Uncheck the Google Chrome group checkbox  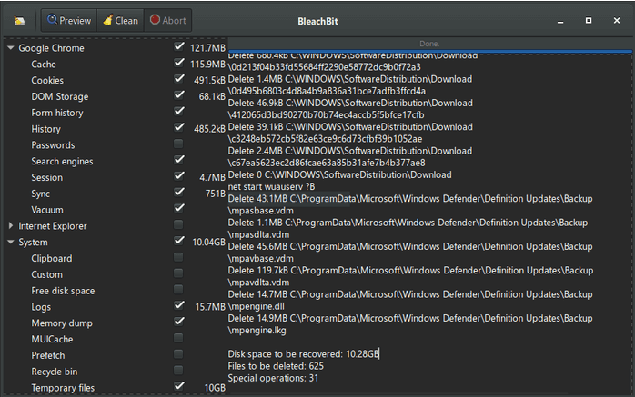[x=178, y=47]
